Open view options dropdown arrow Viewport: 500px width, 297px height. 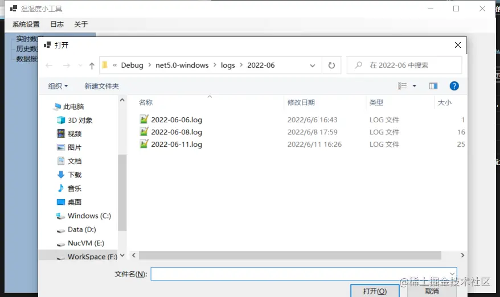click(415, 86)
